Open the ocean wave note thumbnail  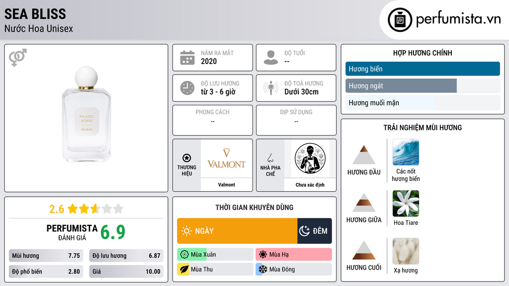tap(406, 152)
